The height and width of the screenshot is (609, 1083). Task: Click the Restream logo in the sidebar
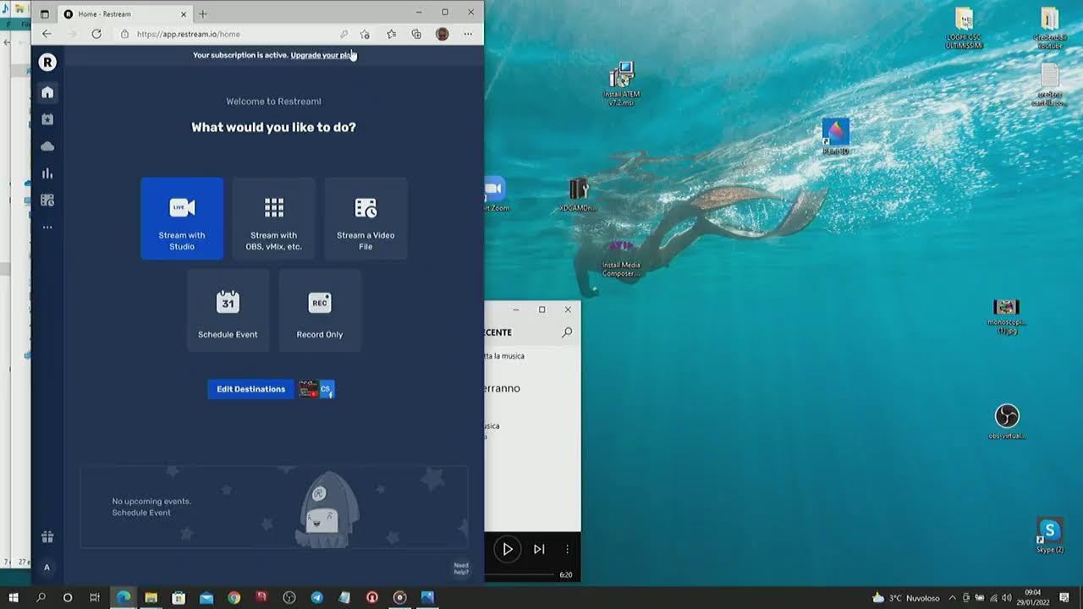pyautogui.click(x=47, y=62)
